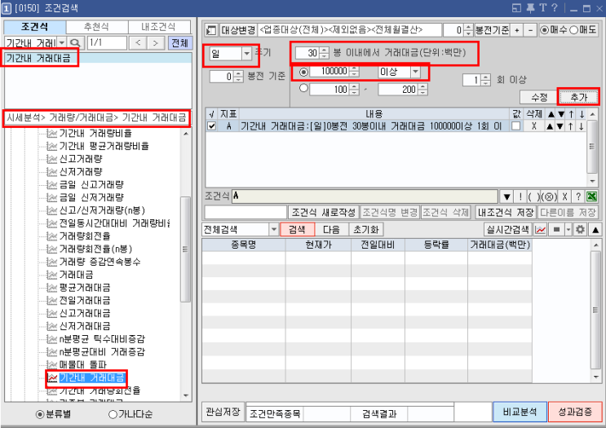The width and height of the screenshot is (606, 428).
Task: Click the plus button next to 봉전기준
Action: pos(517,30)
